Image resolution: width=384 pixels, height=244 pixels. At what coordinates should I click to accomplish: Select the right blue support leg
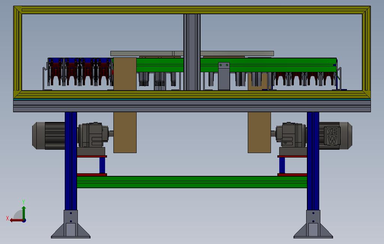coord(313,161)
